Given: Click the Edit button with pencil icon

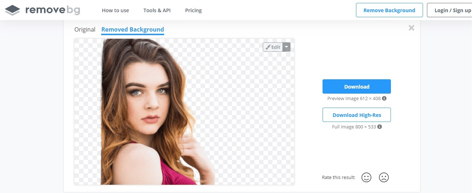Looking at the screenshot, I should point(273,47).
